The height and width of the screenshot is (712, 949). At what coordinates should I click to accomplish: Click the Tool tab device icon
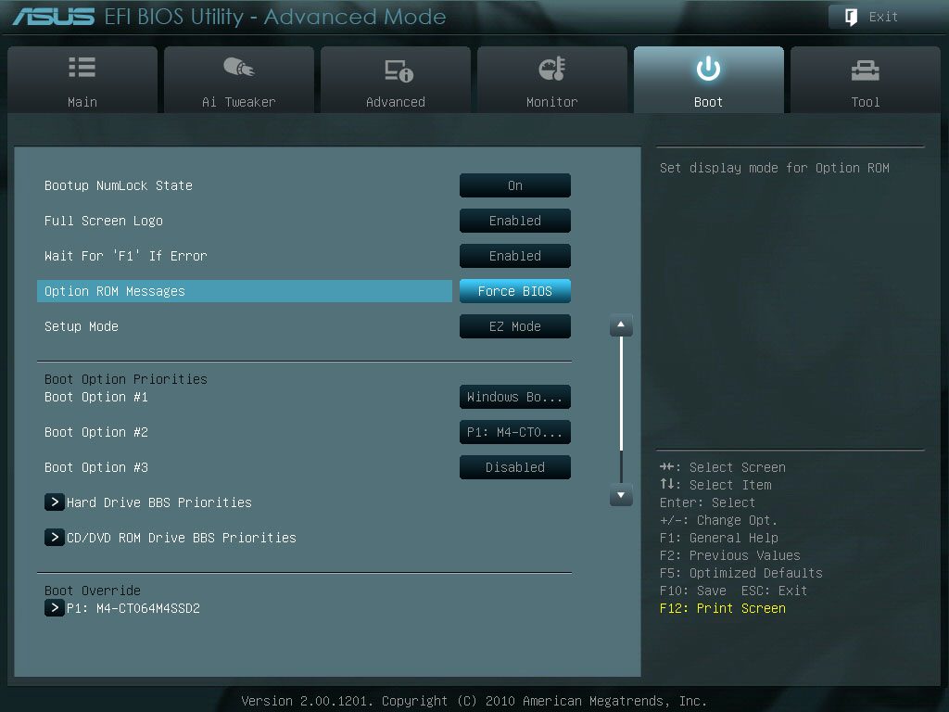coord(865,70)
